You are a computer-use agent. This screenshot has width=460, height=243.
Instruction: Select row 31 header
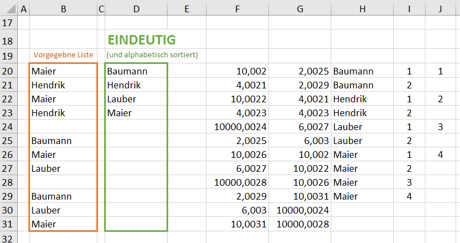click(x=8, y=224)
